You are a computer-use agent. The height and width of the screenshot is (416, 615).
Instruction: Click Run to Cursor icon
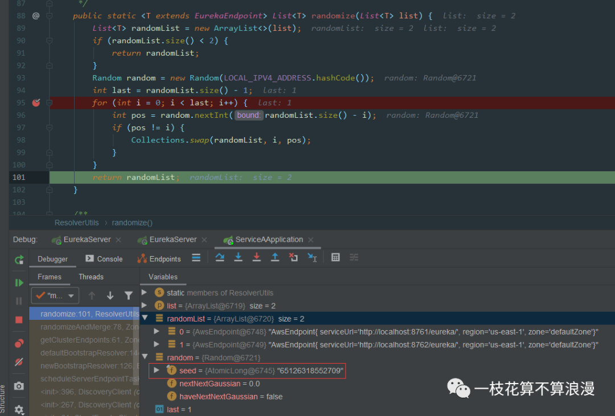pyautogui.click(x=312, y=258)
